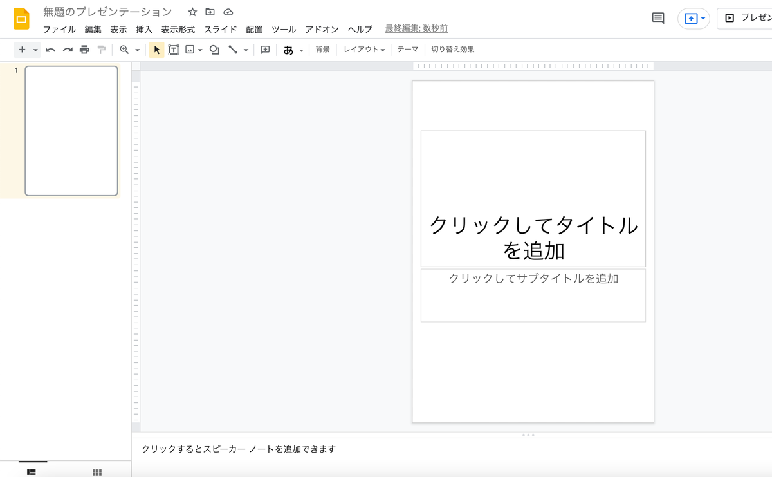The image size is (772, 477).
Task: Open the image insert dropdown arrow
Action: click(x=201, y=50)
